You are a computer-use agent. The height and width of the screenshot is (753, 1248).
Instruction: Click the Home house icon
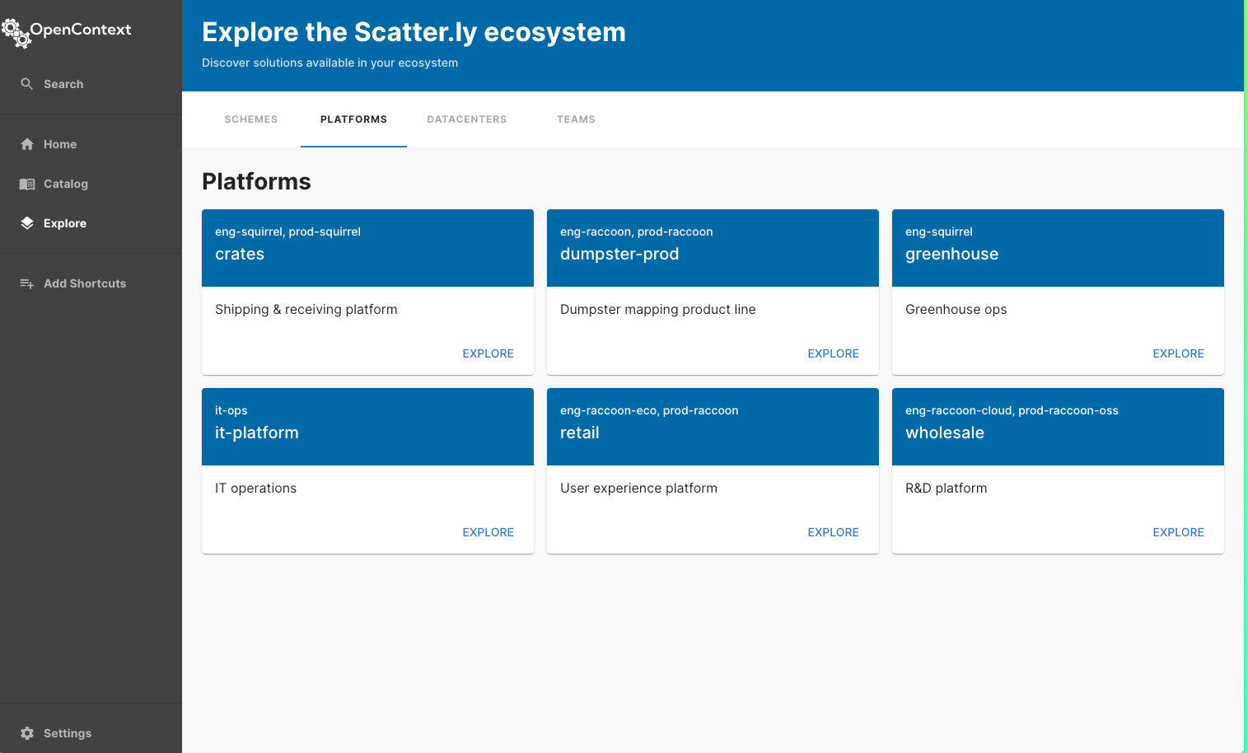27,144
